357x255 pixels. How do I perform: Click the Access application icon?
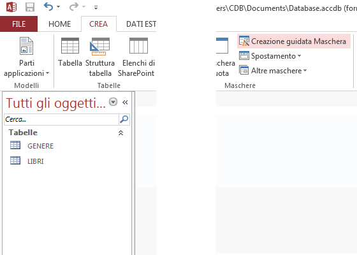coord(11,7)
